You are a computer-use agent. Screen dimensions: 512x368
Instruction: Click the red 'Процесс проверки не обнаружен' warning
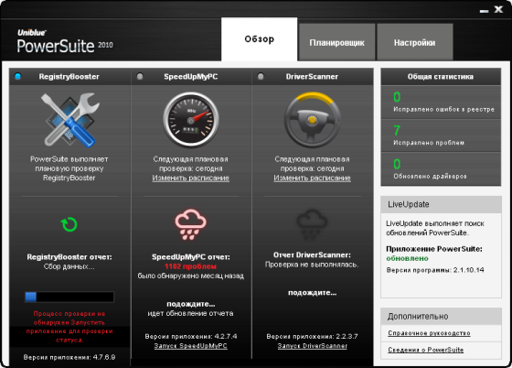(x=69, y=327)
